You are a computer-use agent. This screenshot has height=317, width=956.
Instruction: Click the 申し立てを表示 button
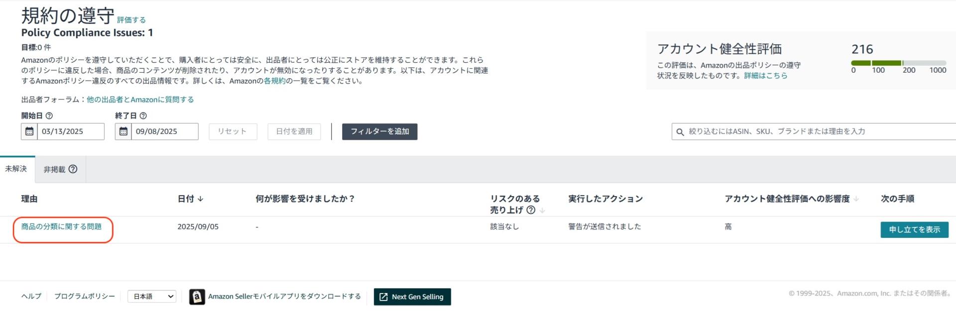point(915,229)
